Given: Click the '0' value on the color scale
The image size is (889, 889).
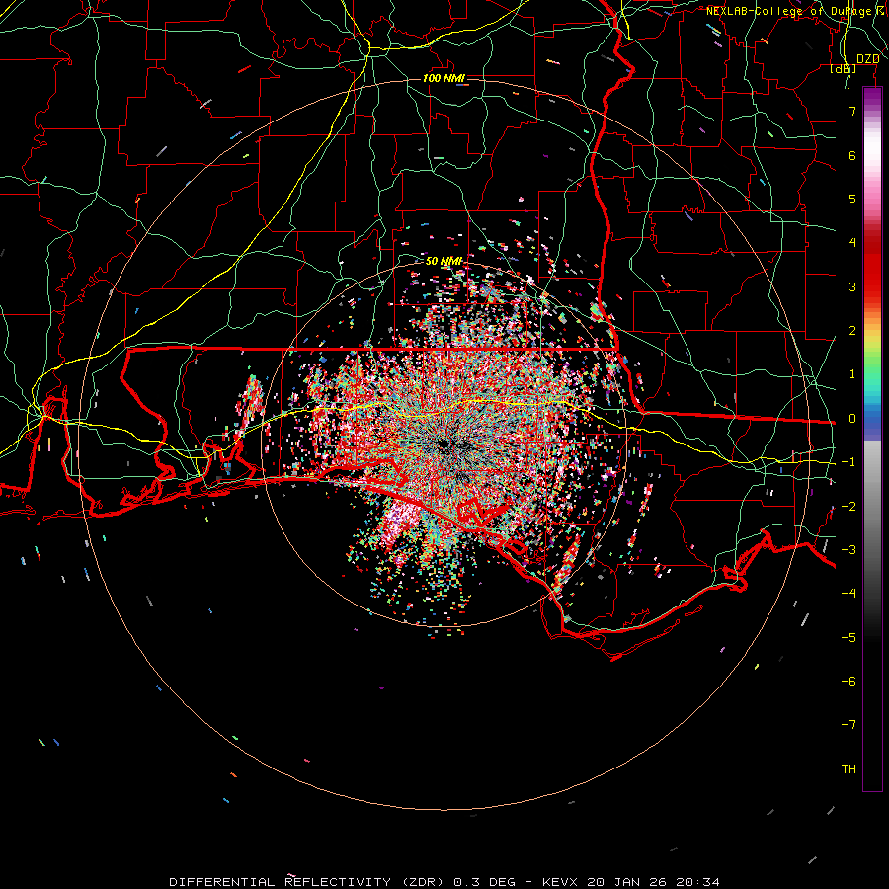Looking at the screenshot, I should [x=852, y=419].
